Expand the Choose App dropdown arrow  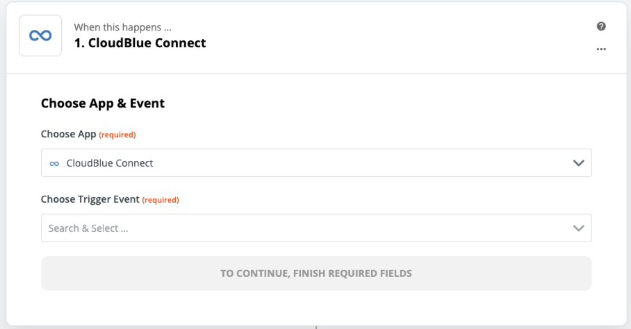(x=578, y=163)
